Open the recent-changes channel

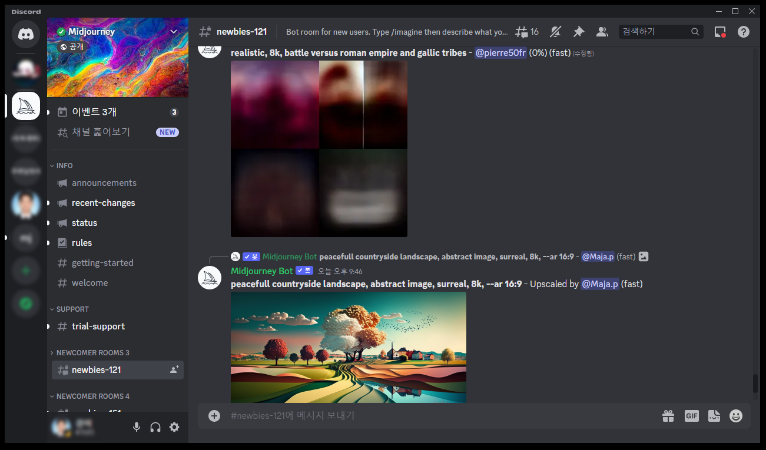pyautogui.click(x=118, y=203)
